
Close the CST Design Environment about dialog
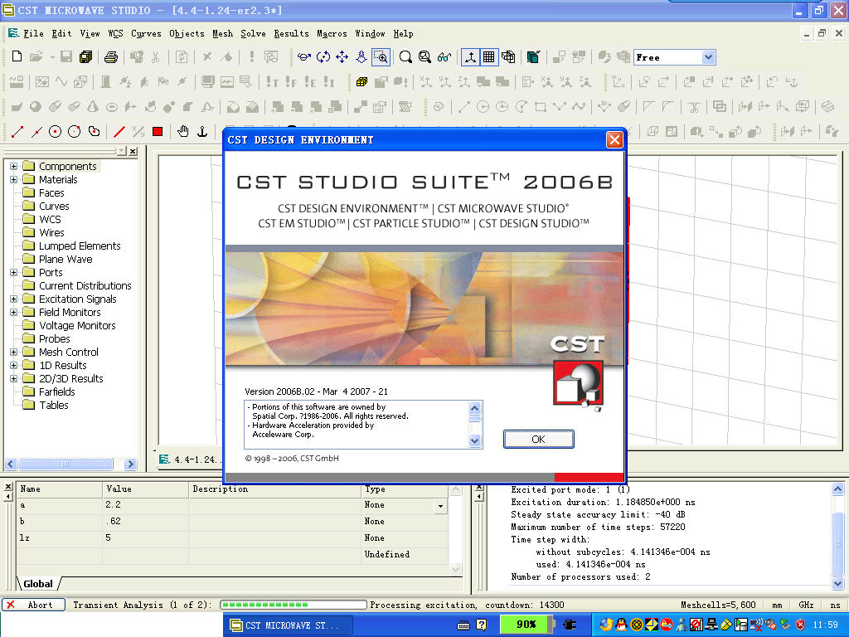point(614,139)
